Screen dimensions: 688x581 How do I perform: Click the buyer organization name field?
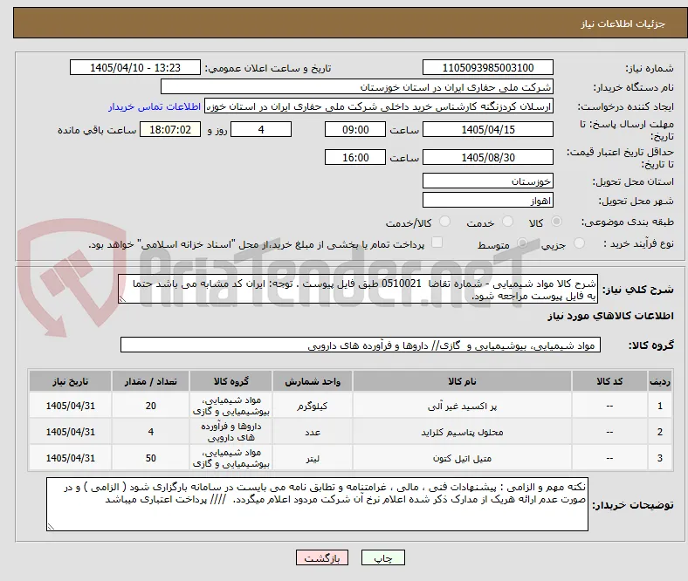357,87
